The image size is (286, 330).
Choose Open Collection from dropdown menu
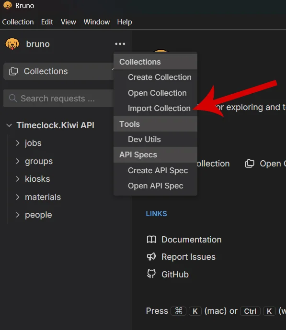(155, 93)
